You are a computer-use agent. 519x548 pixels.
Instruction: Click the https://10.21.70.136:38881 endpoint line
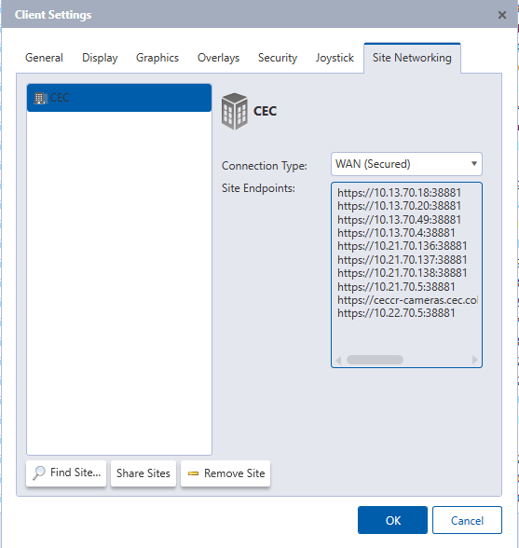(402, 246)
